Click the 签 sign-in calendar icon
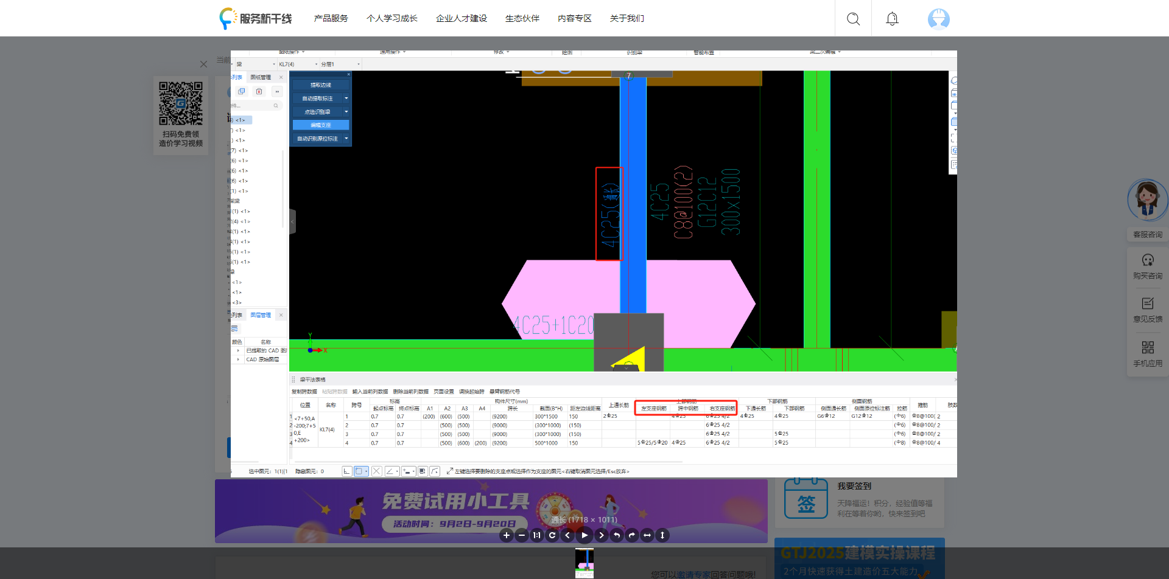This screenshot has height=579, width=1169. (806, 499)
